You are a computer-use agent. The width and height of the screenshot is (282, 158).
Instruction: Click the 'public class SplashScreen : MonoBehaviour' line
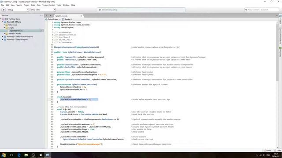coord(78,52)
